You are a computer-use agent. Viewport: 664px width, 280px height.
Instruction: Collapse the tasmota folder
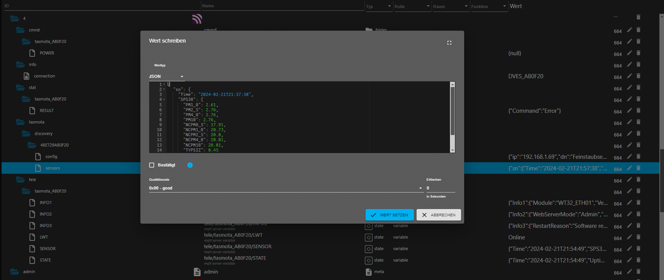coord(20,122)
